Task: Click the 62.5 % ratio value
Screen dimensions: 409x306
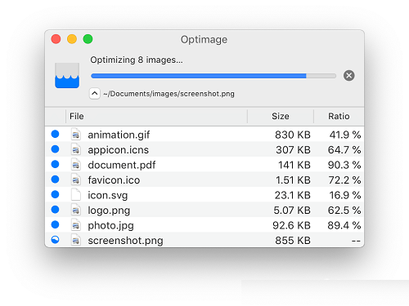Action: 344,211
